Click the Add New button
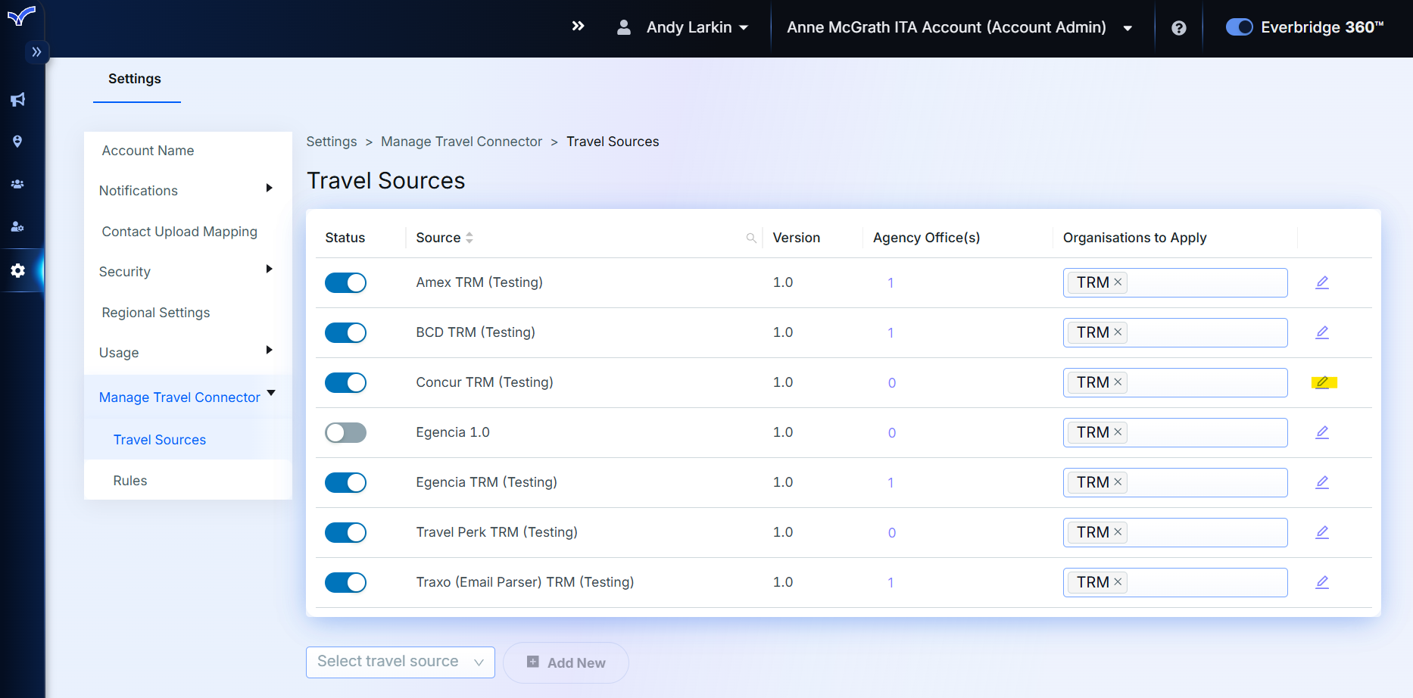 point(566,662)
